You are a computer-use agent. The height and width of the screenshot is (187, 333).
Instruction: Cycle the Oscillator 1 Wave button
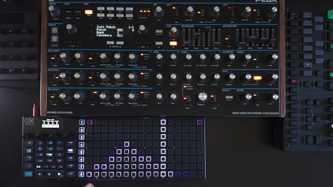click(93, 63)
